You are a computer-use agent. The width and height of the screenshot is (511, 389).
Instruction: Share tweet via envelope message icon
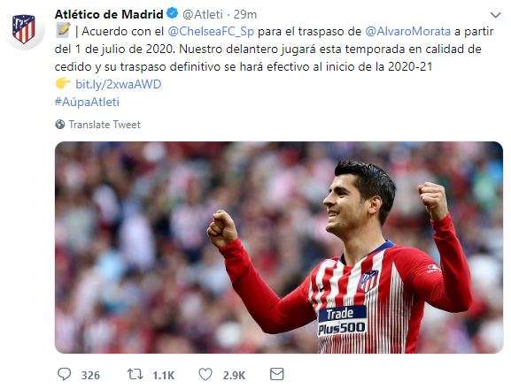[276, 374]
